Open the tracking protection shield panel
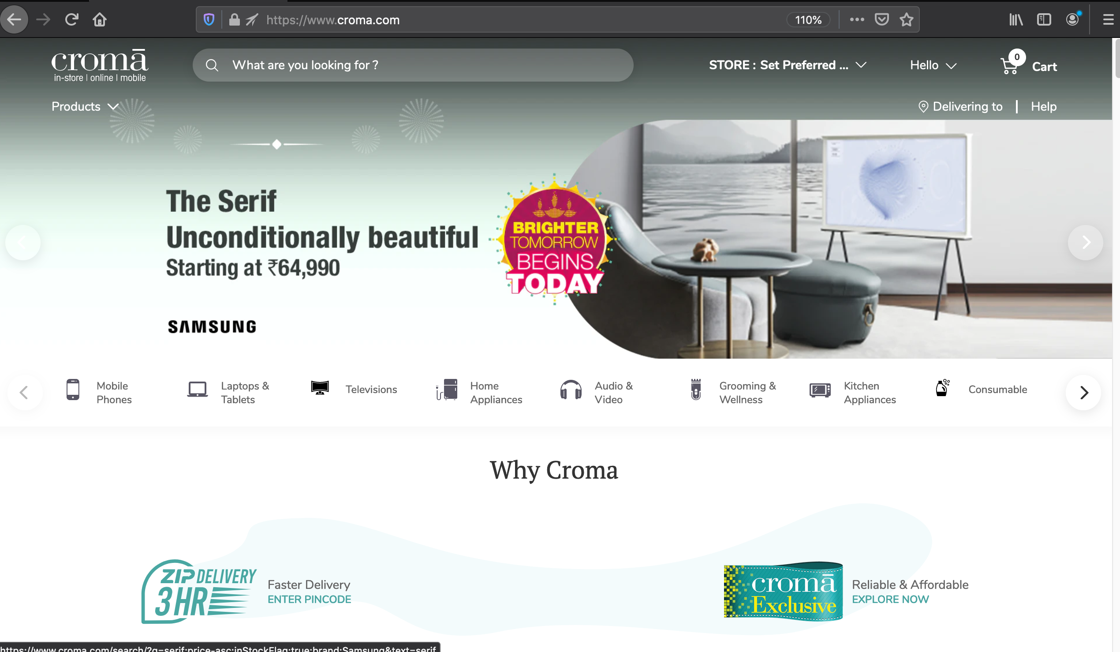 (x=208, y=19)
